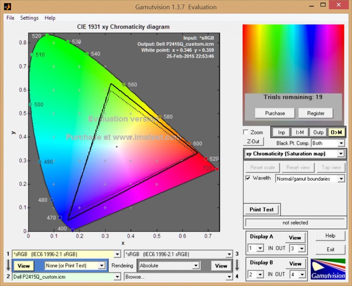The width and height of the screenshot is (352, 286).
Task: Choose the Outp display mode
Action: click(x=318, y=132)
